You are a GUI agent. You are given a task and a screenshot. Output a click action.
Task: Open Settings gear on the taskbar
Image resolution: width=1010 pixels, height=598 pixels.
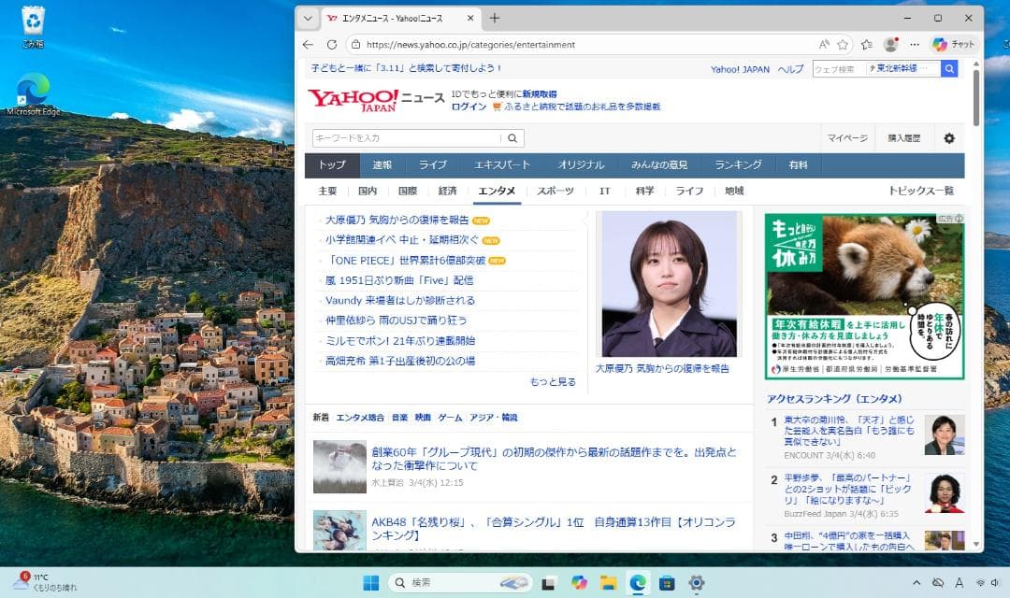pyautogui.click(x=697, y=582)
